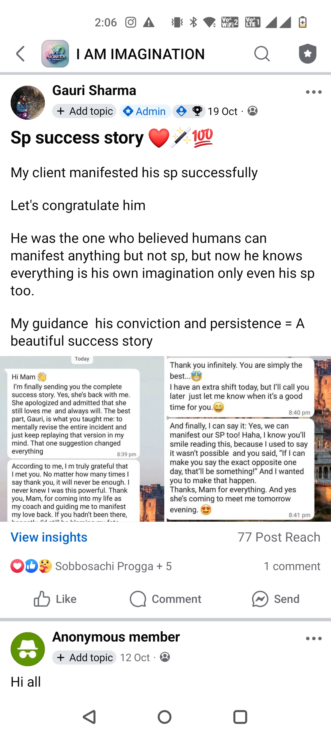Send the post via Messenger
Viewport: 331px width, 736px height.
tap(276, 599)
